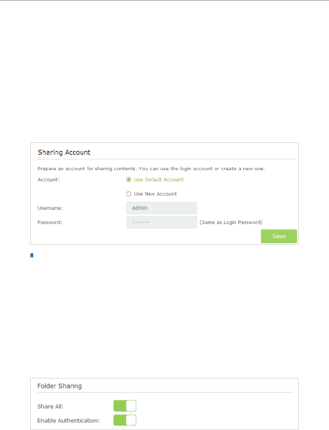Choose the Use New Account radio option
The image size is (329, 430).
(x=129, y=194)
